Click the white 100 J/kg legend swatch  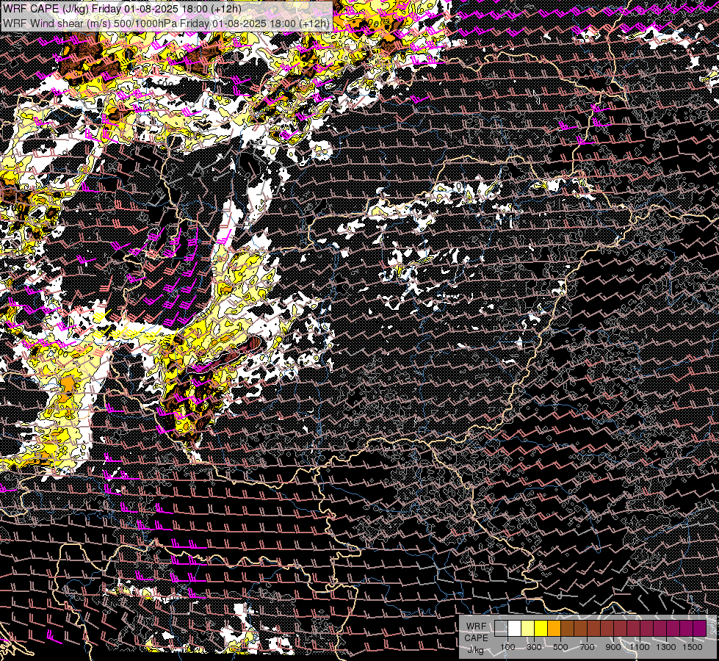click(515, 628)
